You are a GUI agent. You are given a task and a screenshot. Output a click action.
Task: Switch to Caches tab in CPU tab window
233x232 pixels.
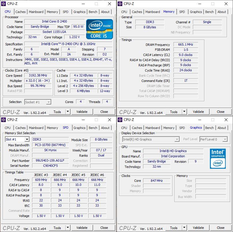click(21, 12)
